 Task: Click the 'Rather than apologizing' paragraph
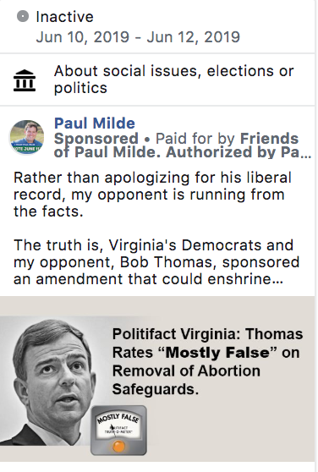point(152,195)
